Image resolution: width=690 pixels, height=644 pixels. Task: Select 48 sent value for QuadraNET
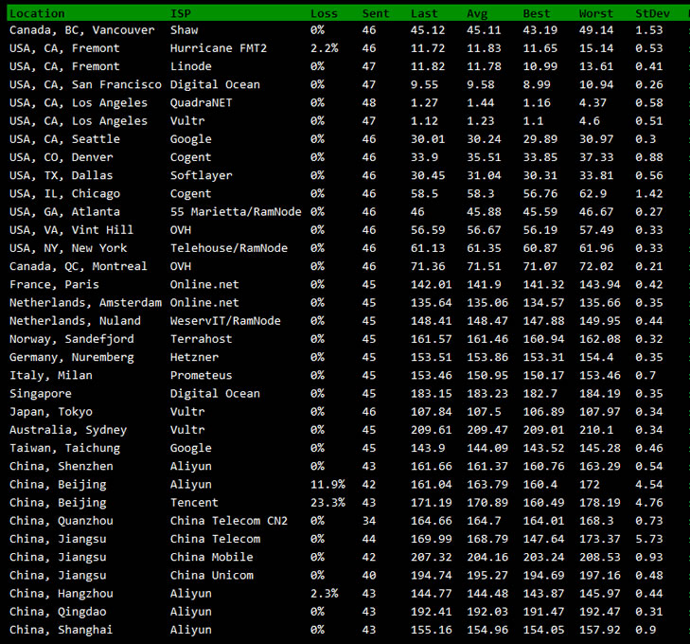tap(369, 103)
